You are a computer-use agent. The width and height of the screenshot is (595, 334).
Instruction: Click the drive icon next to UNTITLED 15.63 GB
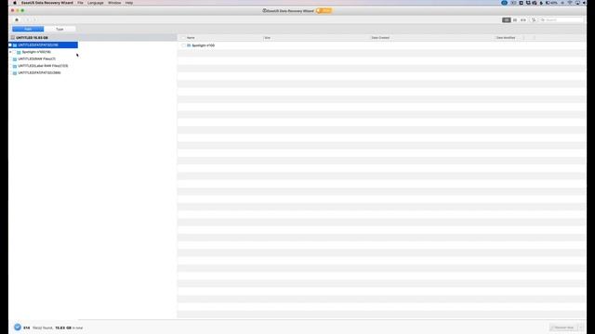(13, 38)
